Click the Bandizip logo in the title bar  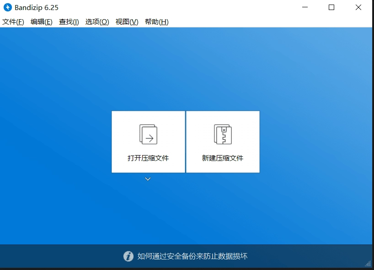(x=6, y=7)
